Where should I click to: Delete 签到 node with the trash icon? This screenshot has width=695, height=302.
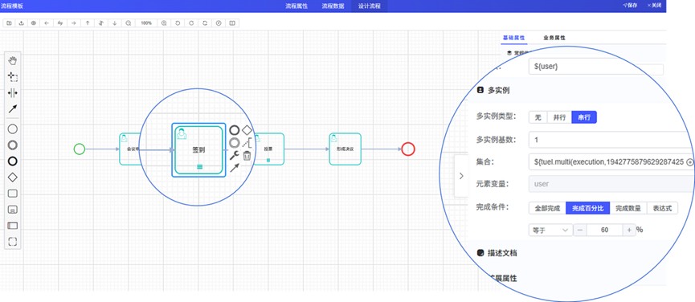(x=247, y=156)
